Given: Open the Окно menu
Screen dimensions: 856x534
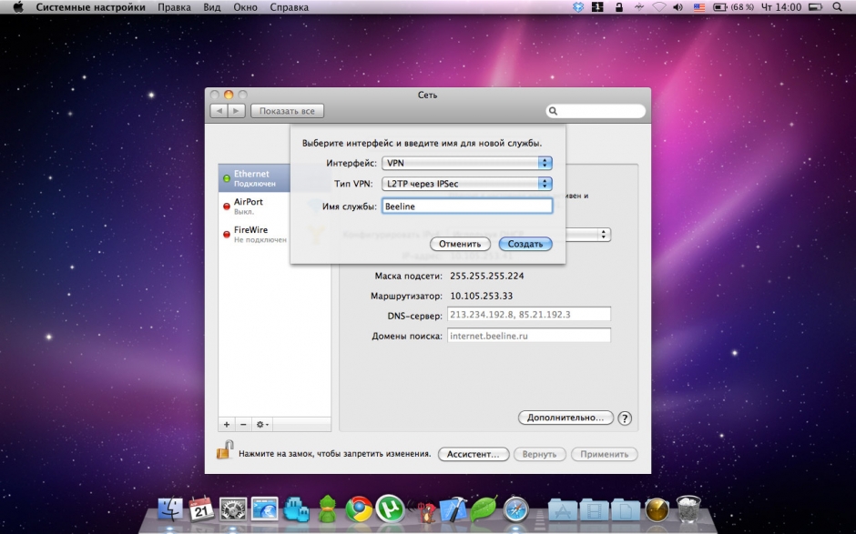Looking at the screenshot, I should click(x=245, y=7).
